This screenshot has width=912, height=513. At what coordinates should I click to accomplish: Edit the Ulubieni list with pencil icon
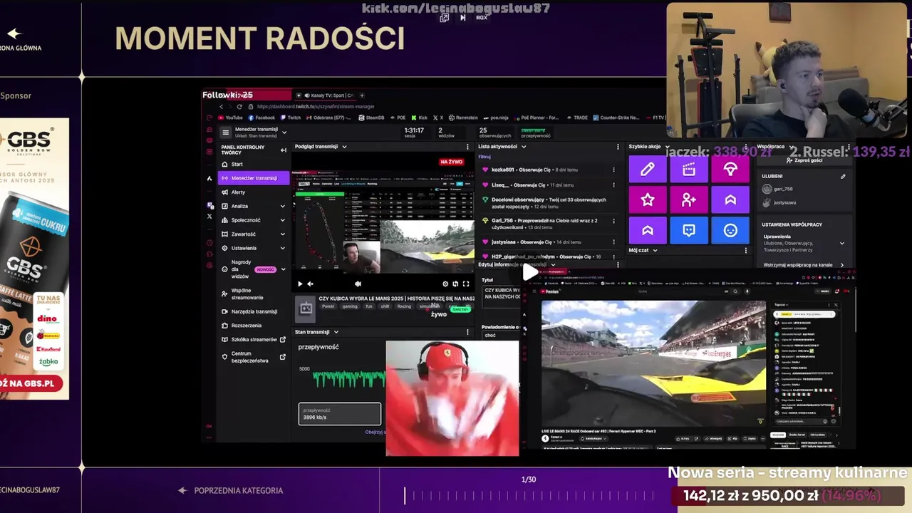(x=843, y=176)
